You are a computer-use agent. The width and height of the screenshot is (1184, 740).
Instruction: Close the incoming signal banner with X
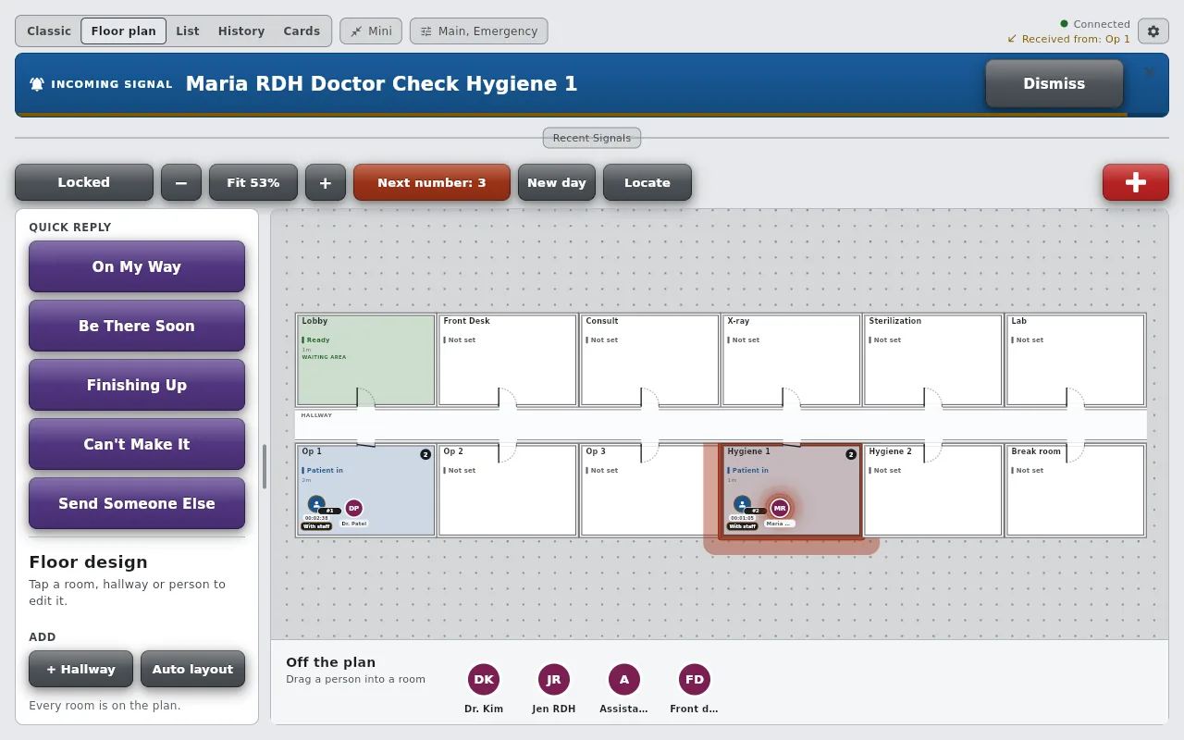coord(1150,72)
